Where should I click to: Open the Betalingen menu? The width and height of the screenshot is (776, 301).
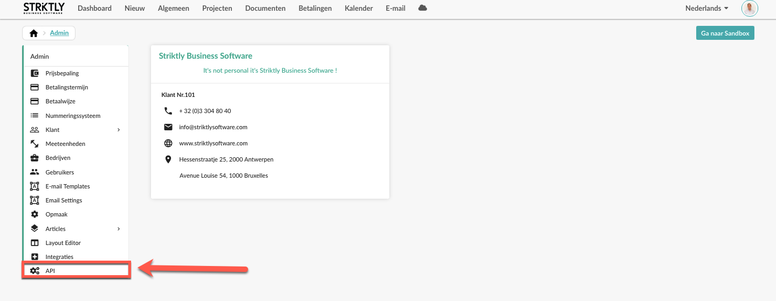(315, 8)
